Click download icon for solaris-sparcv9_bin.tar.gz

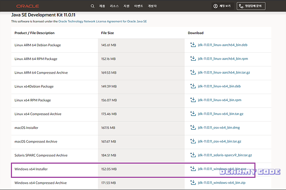(193, 155)
